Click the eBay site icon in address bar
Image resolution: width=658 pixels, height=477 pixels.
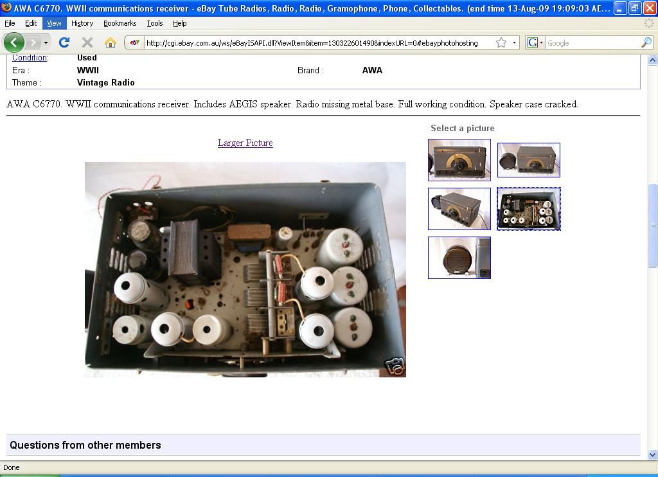135,42
